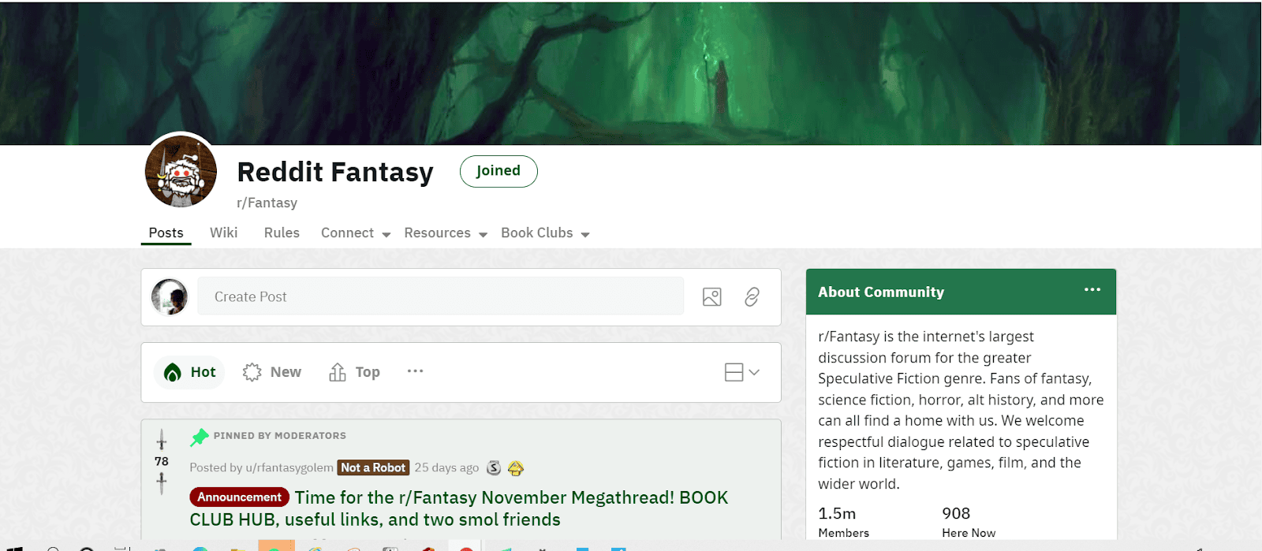
Task: Click the 1.5m Members count
Action: point(844,522)
